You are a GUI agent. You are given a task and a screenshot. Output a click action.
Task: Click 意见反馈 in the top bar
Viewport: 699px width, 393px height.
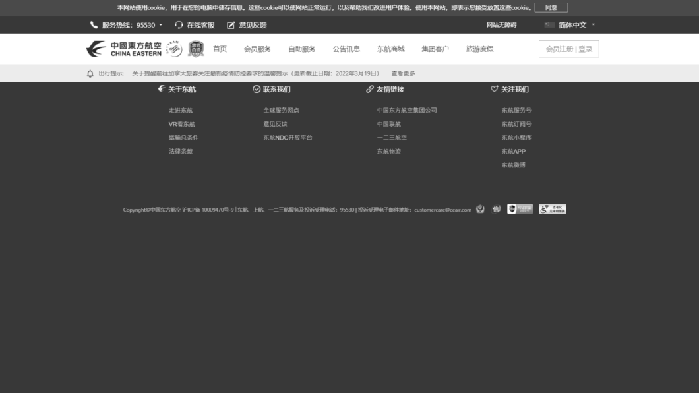pyautogui.click(x=253, y=26)
